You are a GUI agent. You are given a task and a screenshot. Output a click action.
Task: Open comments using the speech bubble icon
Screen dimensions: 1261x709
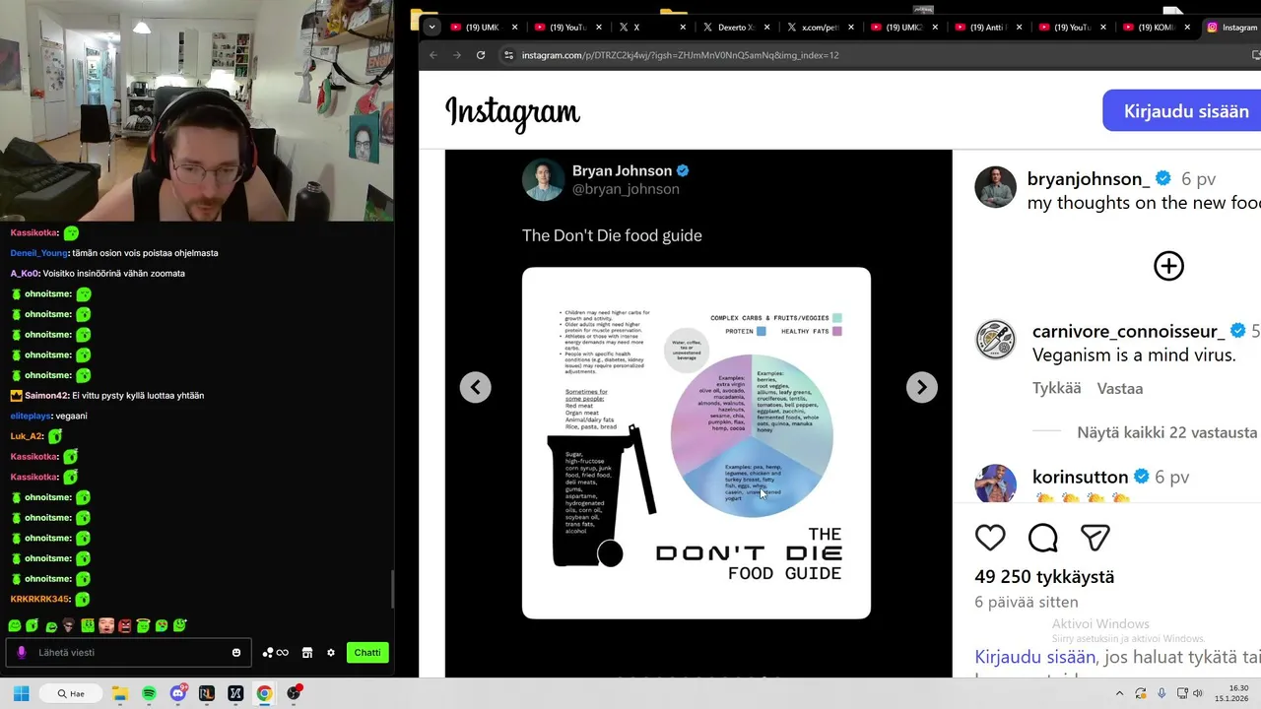[1042, 537]
